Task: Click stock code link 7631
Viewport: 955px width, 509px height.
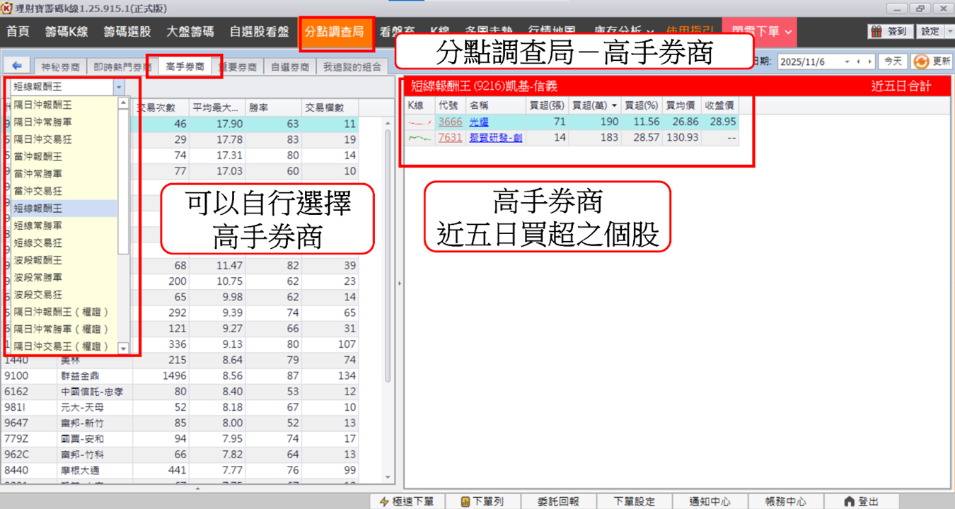Action: pyautogui.click(x=451, y=138)
